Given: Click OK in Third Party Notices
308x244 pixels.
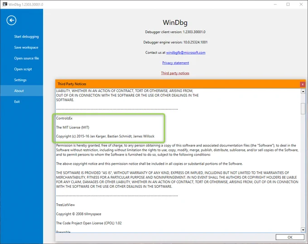Looking at the screenshot, I should pos(290,237).
